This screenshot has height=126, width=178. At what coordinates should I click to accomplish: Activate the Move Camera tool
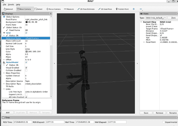(x=25, y=9)
